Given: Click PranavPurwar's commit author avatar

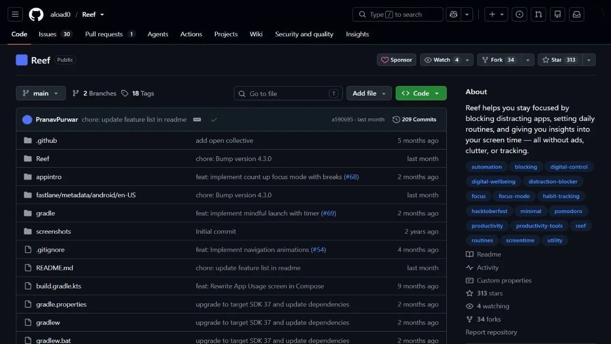Looking at the screenshot, I should tap(27, 119).
